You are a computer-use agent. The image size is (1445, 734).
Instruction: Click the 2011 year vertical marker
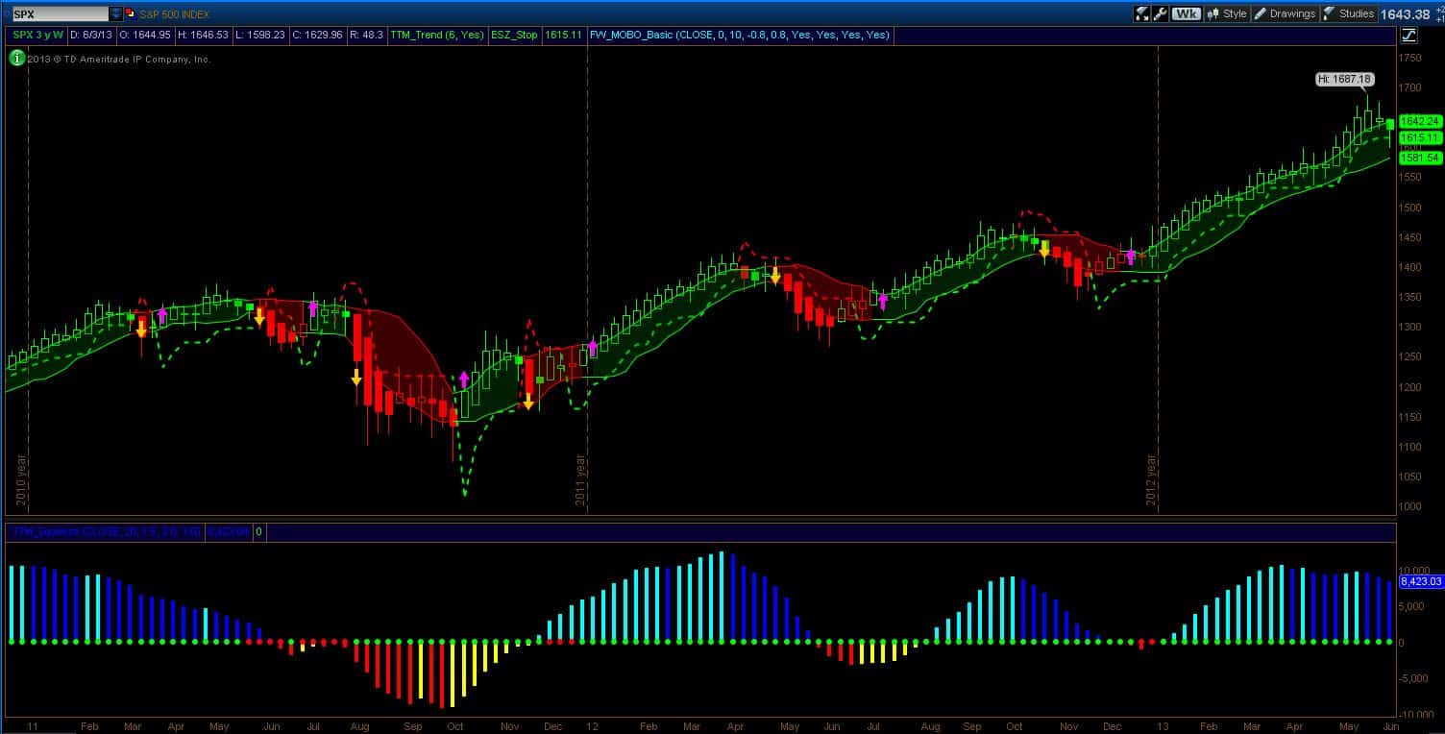(581, 480)
